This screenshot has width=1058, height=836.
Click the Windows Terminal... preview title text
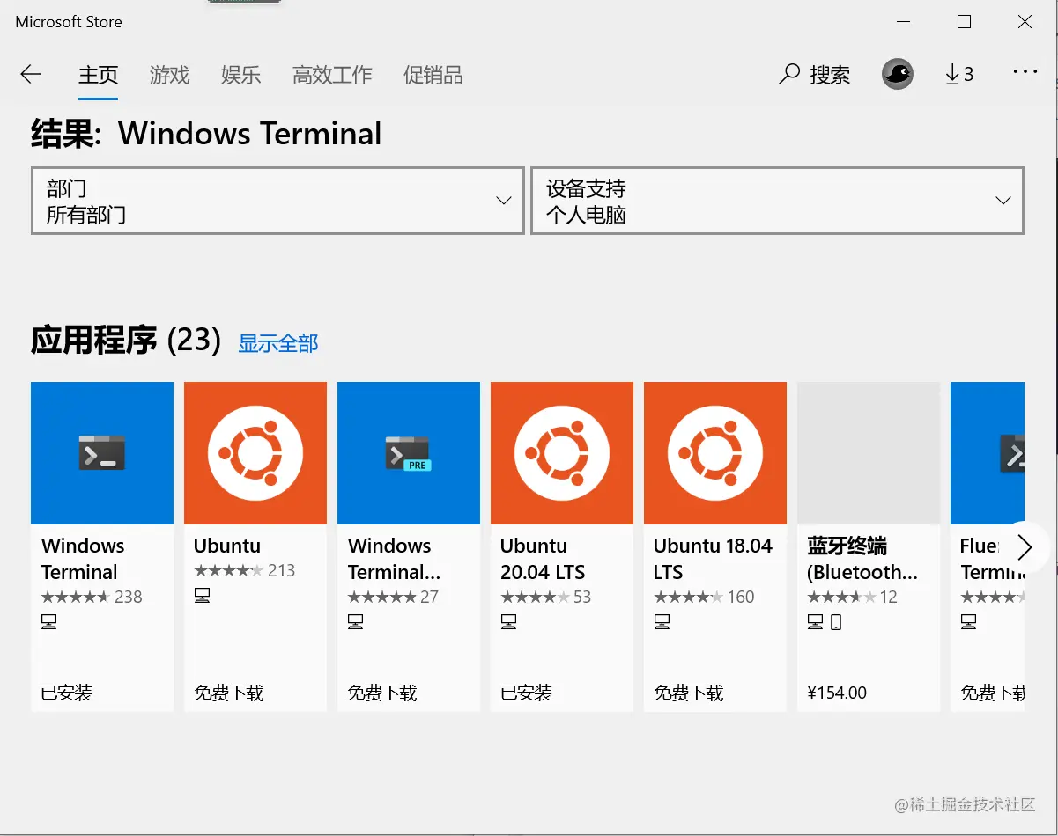(394, 559)
